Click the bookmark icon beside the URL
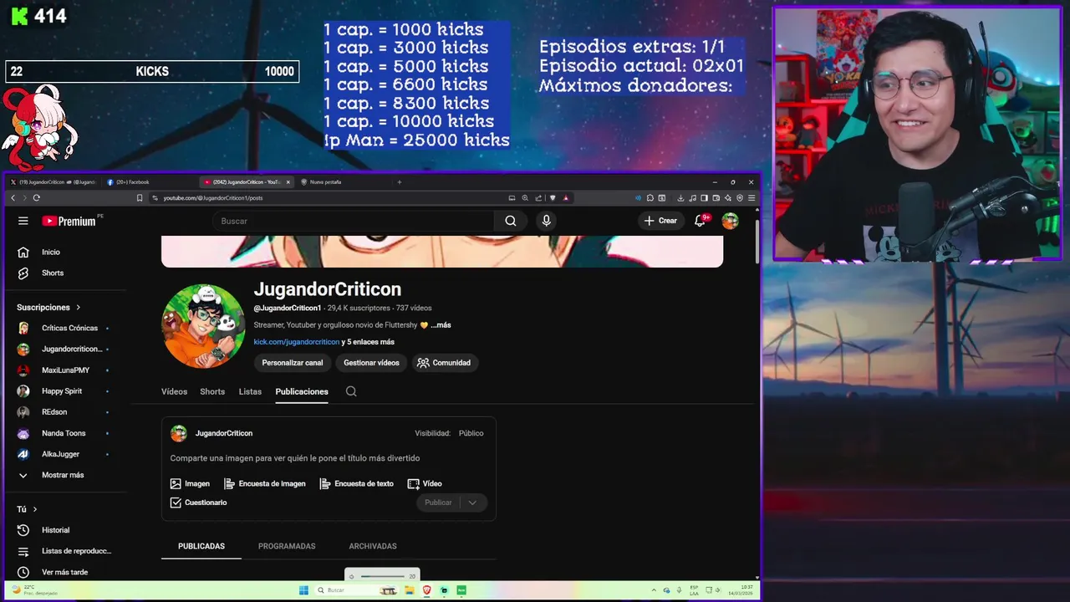Viewport: 1070px width, 602px height. (x=140, y=198)
